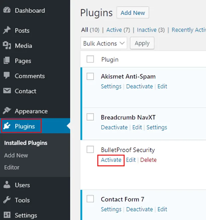Viewport: 206px width, 220px height.
Task: Click the Tools wrench icon
Action: pyautogui.click(x=7, y=200)
